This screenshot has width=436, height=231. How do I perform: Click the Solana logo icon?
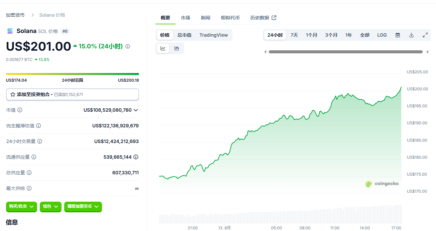coord(10,31)
